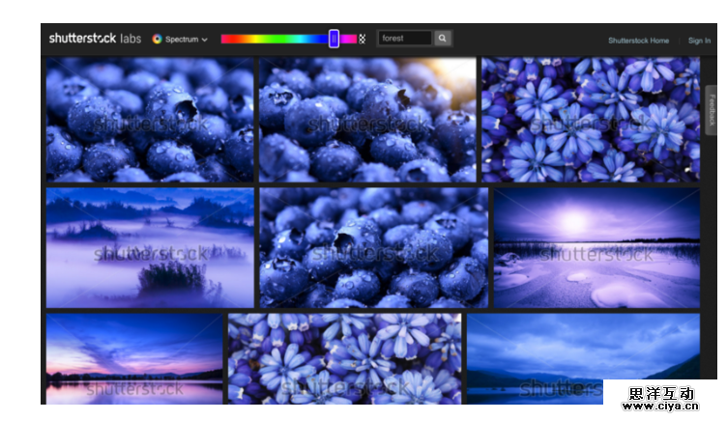Click the search field containing 'forest'

pos(404,39)
